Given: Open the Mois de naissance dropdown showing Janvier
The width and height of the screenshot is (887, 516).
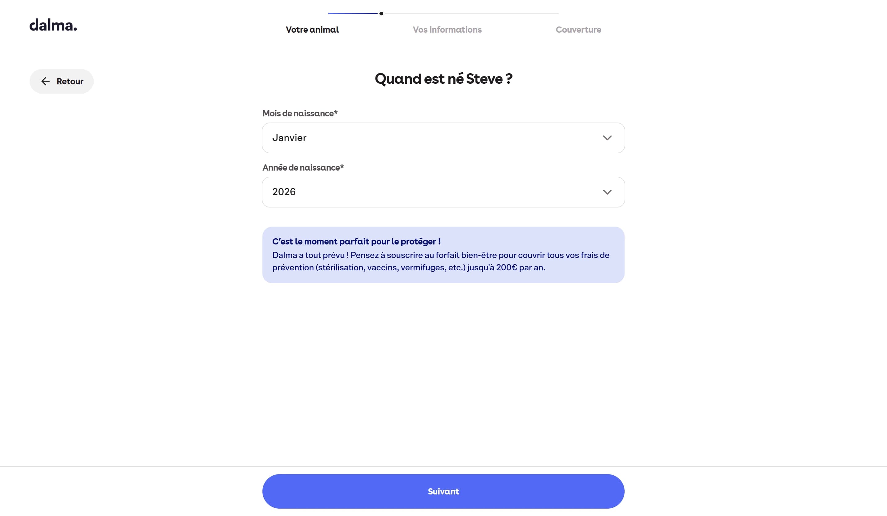Looking at the screenshot, I should click(443, 138).
